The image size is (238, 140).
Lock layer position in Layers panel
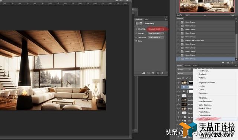tap(190, 78)
